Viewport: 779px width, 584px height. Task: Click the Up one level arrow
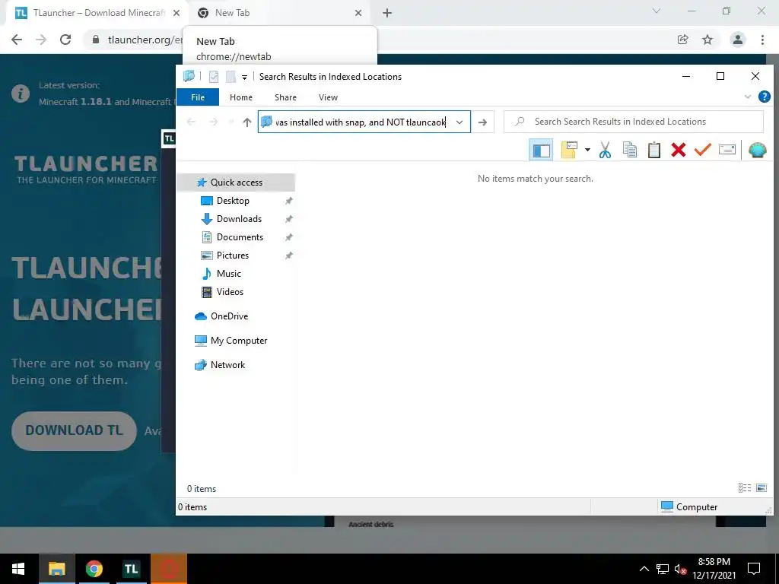(x=247, y=122)
